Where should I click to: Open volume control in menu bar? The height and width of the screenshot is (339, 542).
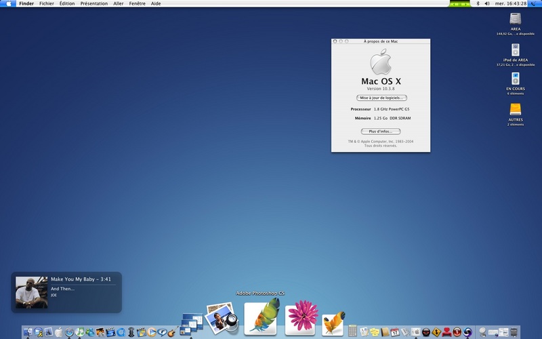(x=487, y=3)
